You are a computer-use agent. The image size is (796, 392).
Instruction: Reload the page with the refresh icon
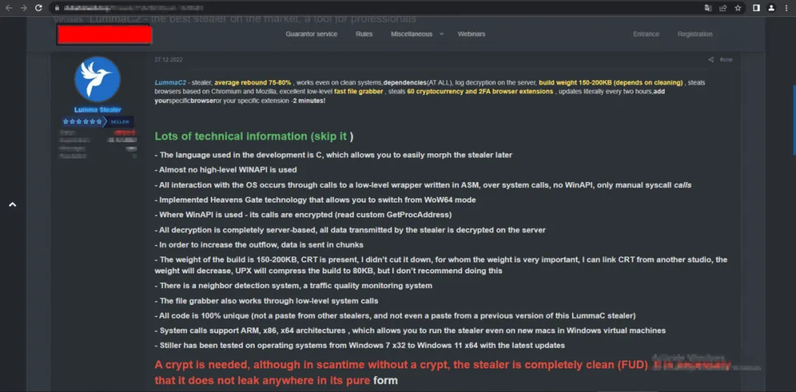[x=37, y=7]
